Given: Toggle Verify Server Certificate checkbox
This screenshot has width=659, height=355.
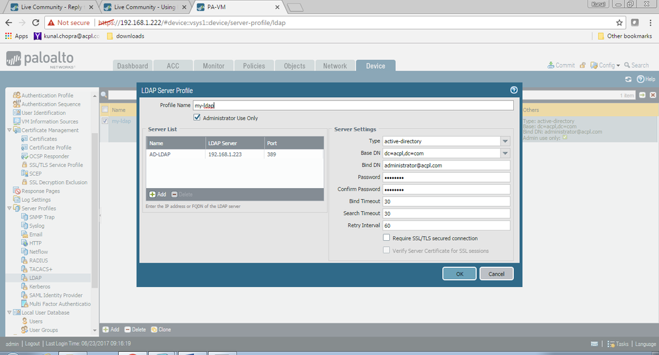Looking at the screenshot, I should tap(387, 250).
